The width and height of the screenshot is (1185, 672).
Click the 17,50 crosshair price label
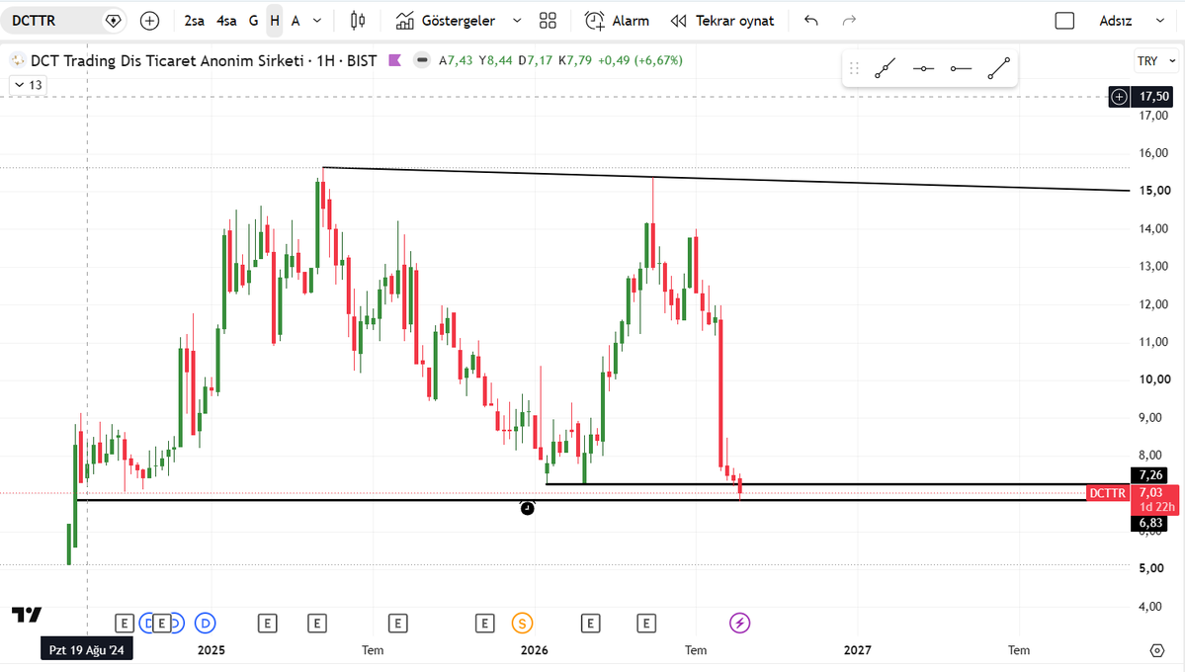(1154, 97)
